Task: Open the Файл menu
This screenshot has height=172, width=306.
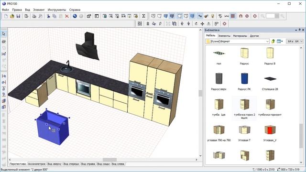Action: click(x=5, y=10)
